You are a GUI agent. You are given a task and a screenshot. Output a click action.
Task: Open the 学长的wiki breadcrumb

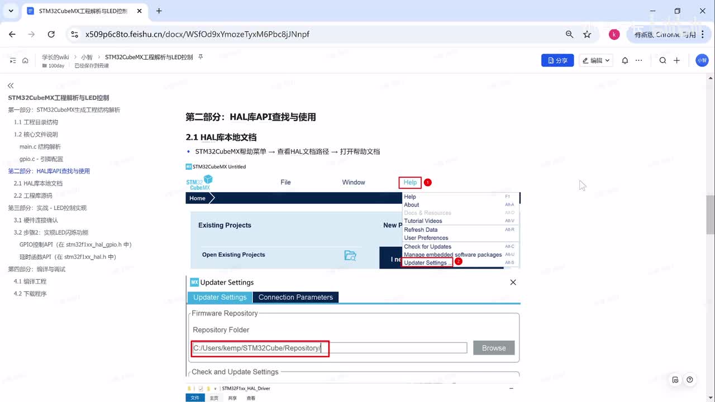tap(55, 57)
